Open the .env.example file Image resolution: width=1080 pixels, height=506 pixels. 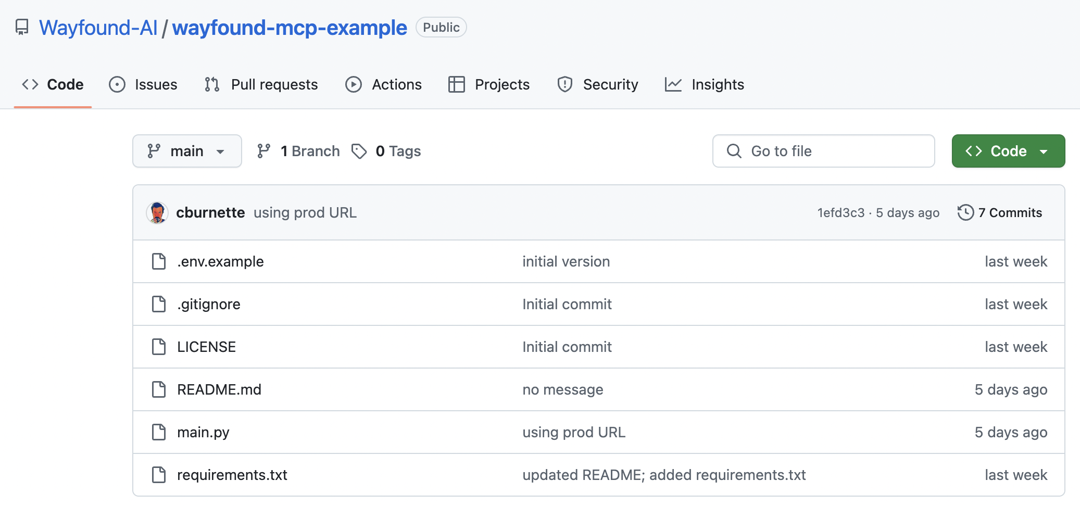pyautogui.click(x=220, y=261)
